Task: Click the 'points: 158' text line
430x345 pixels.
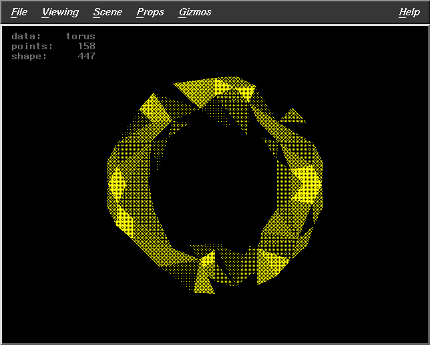Action: (53, 46)
